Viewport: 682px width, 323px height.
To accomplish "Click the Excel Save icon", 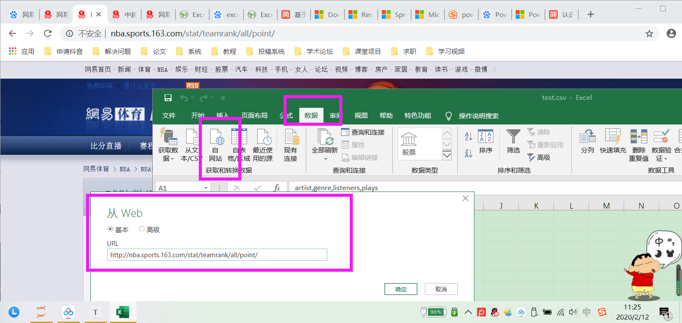I will [x=168, y=98].
